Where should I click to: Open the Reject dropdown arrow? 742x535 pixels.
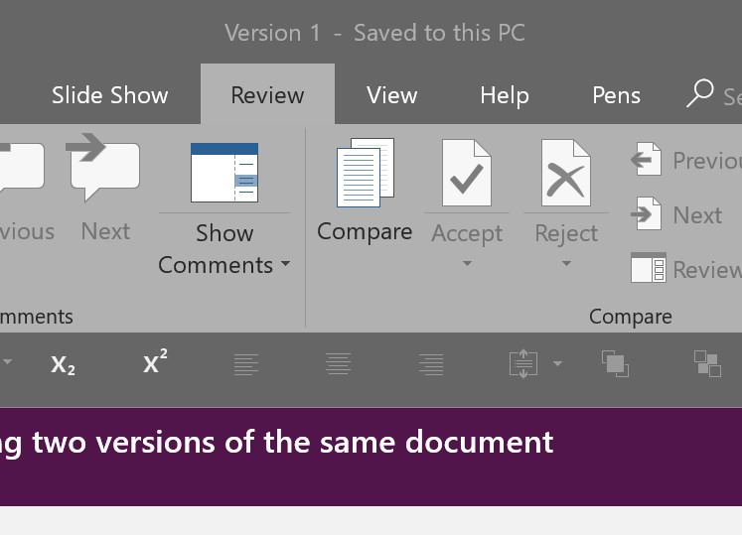[x=565, y=264]
